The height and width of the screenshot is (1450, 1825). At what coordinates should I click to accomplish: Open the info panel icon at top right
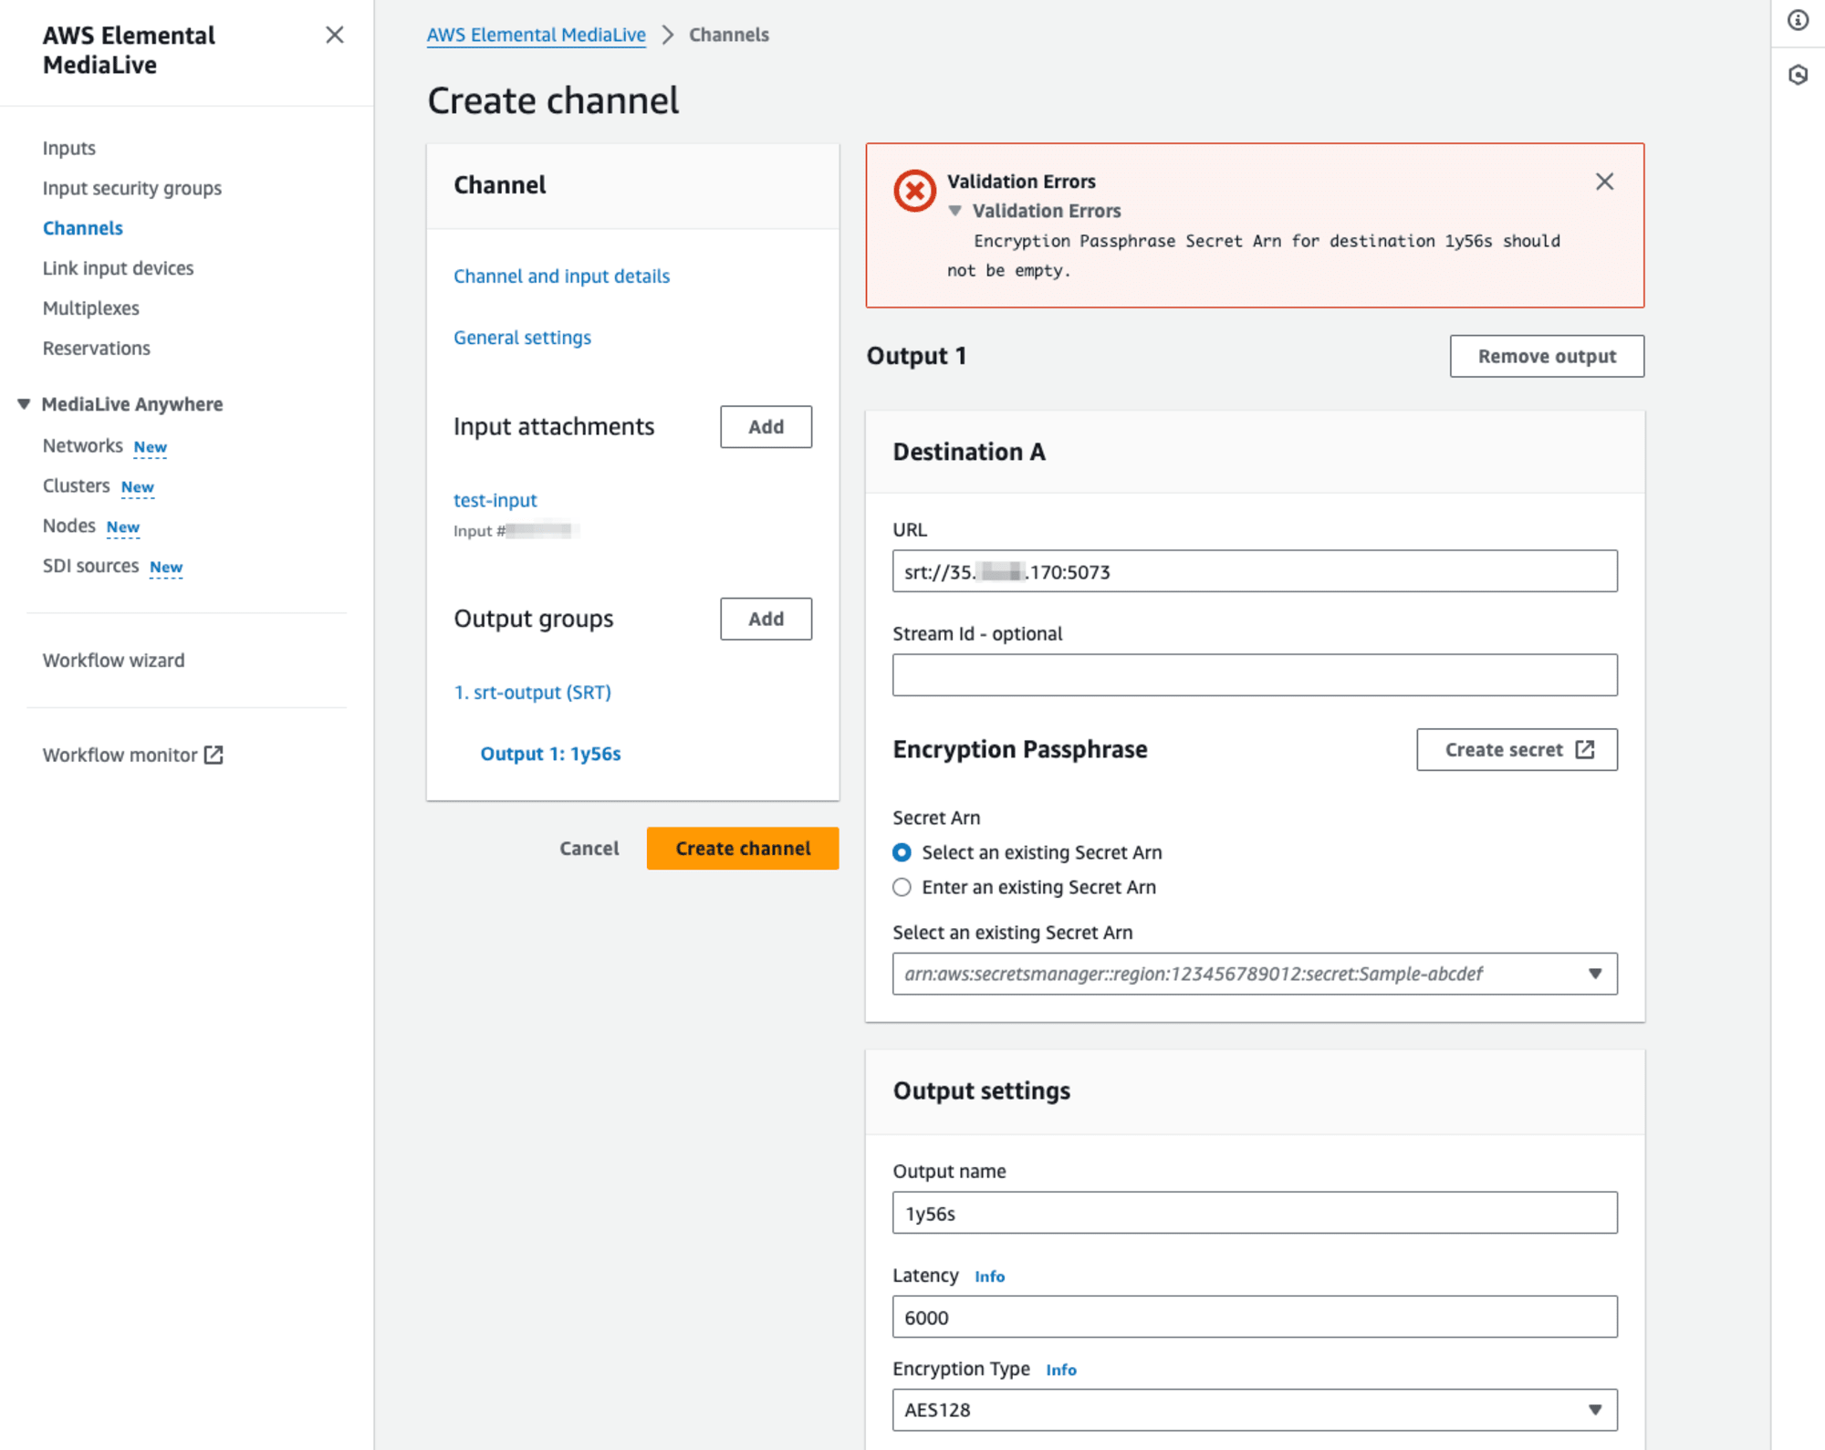click(x=1798, y=20)
